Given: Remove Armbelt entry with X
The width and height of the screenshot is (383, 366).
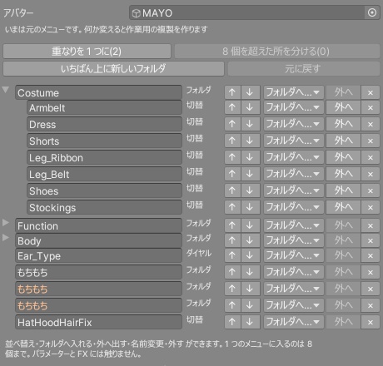Looking at the screenshot, I should [371, 107].
